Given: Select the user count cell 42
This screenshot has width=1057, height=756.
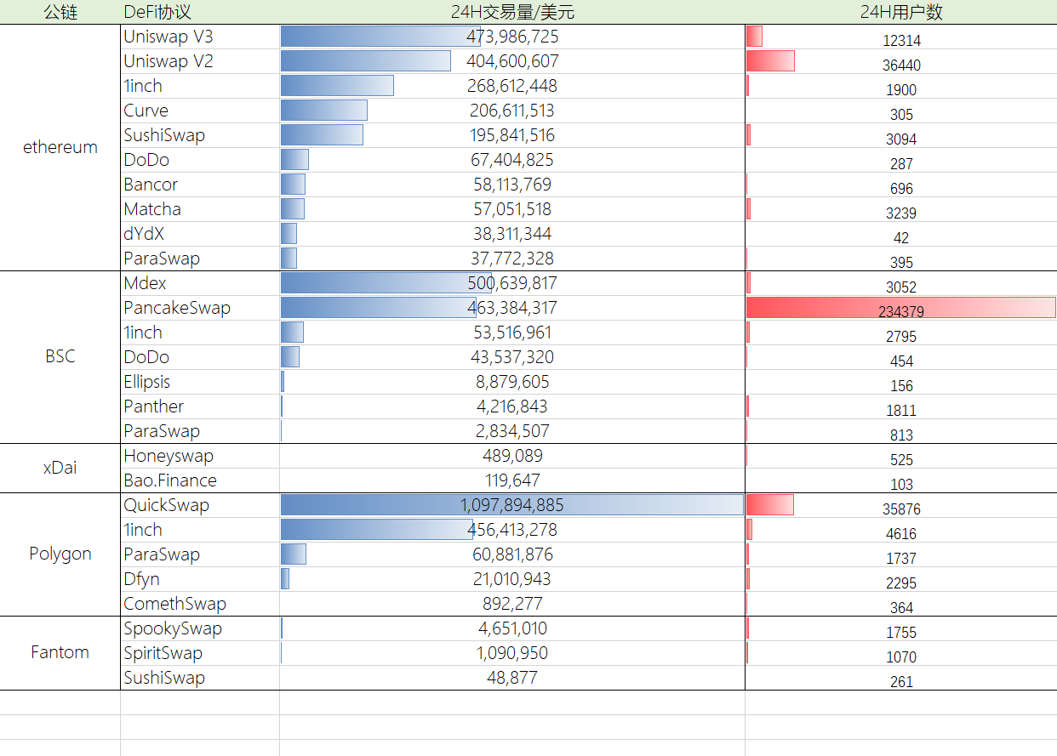Looking at the screenshot, I should tap(901, 234).
